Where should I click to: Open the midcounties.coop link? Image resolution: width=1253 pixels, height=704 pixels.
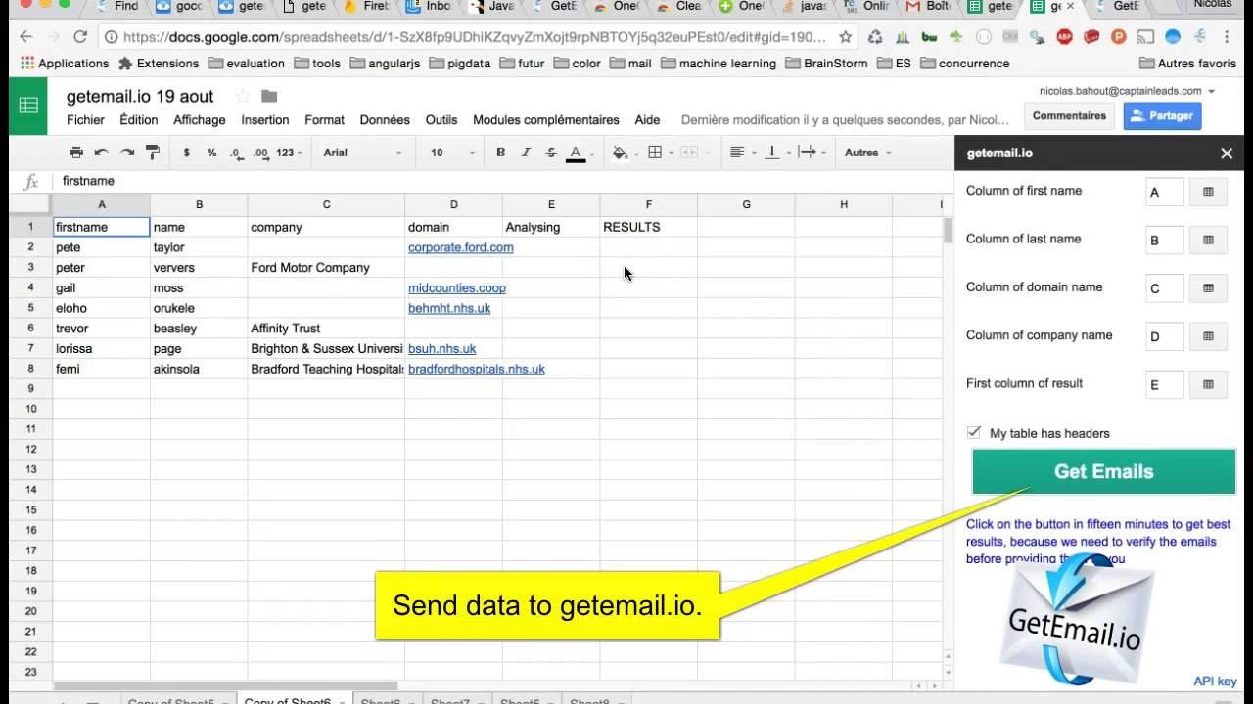tap(457, 288)
